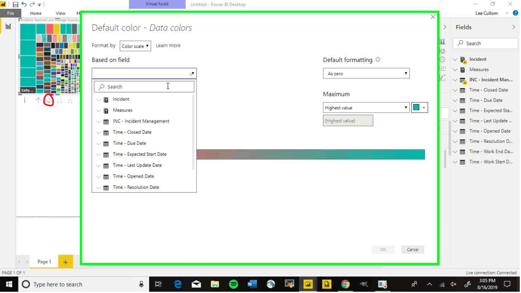Open the Default formatting As zero dropdown
Viewport: 521px width, 293px height.
[x=366, y=73]
